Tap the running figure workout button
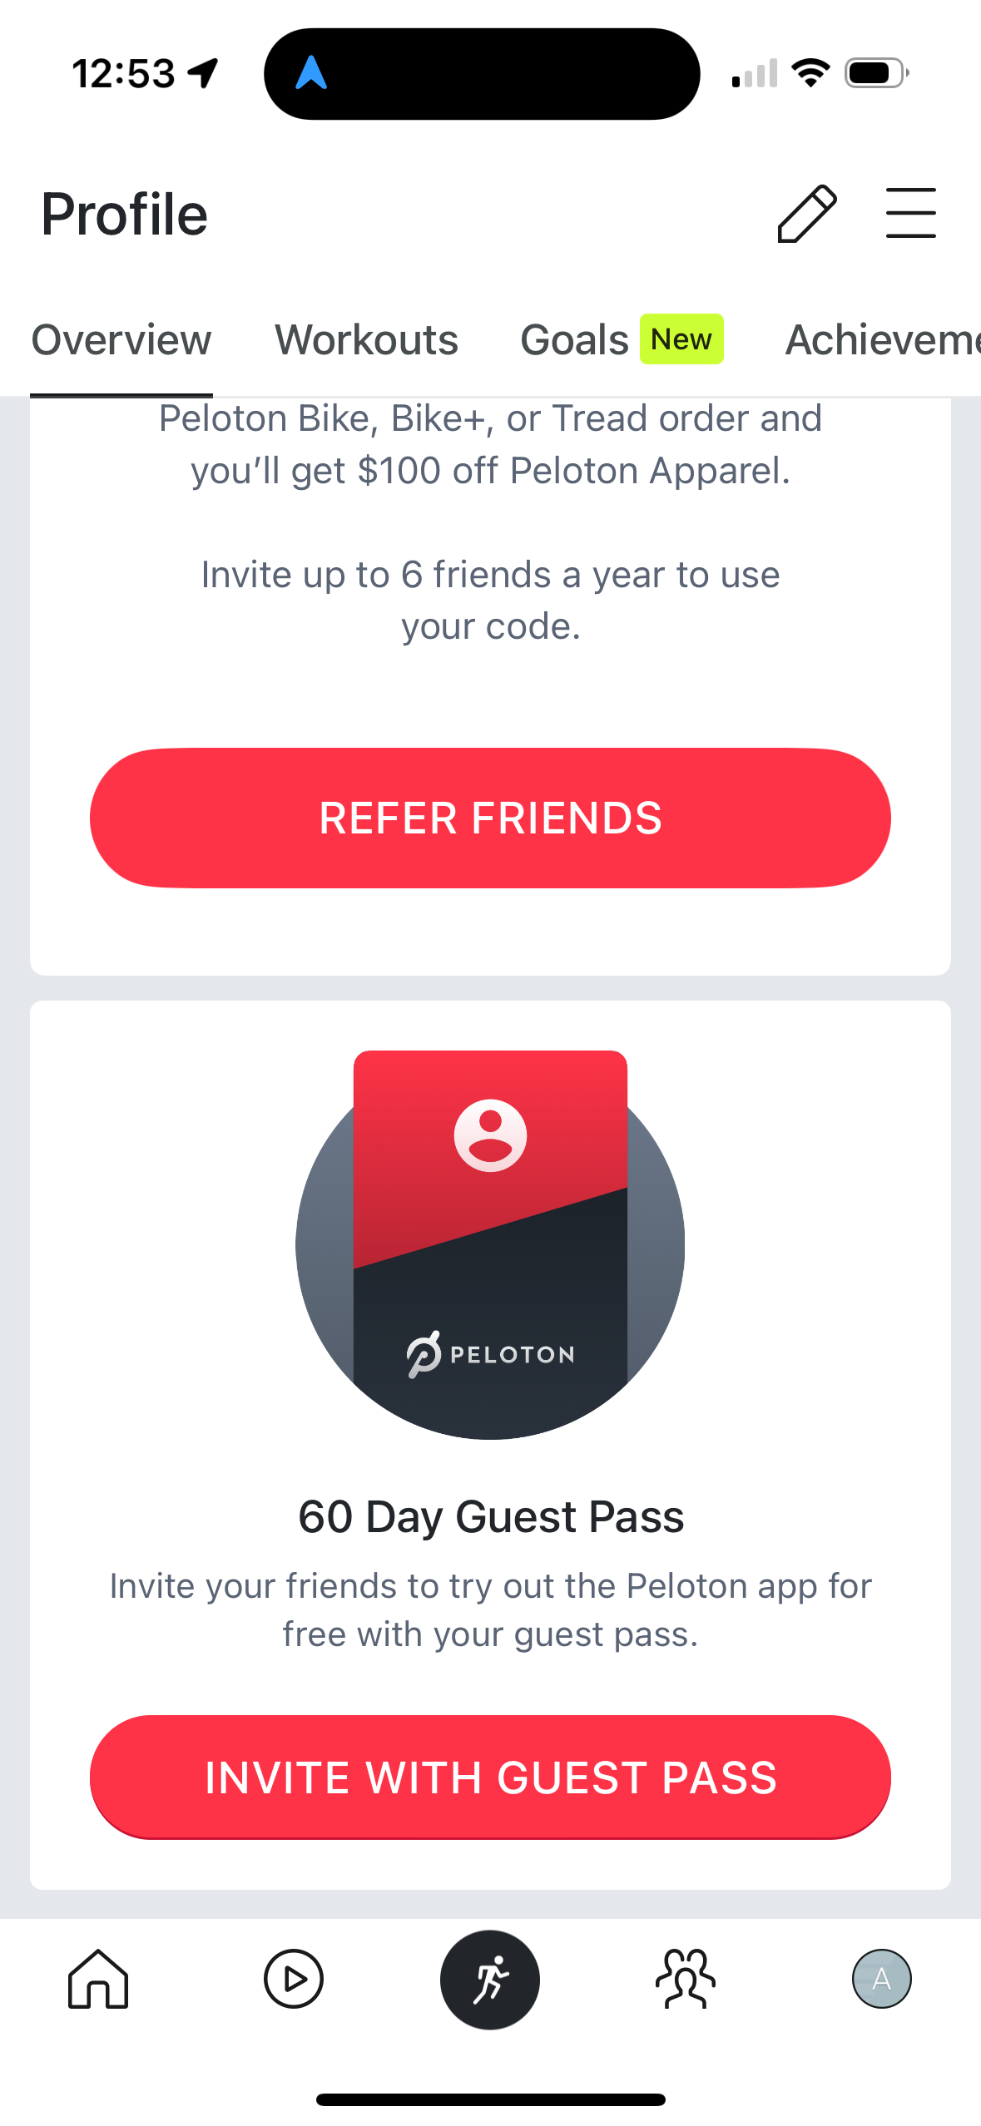Screen dimensions: 981x2126 pyautogui.click(x=490, y=1979)
